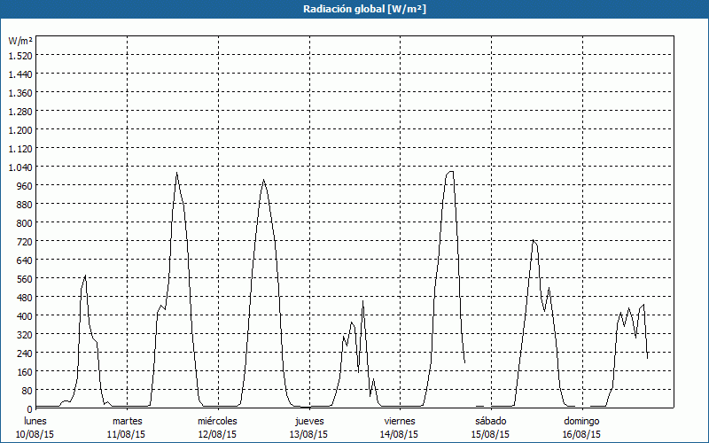Image resolution: width=709 pixels, height=443 pixels.
Task: Click the 'lunes' day label
Action: (x=35, y=421)
